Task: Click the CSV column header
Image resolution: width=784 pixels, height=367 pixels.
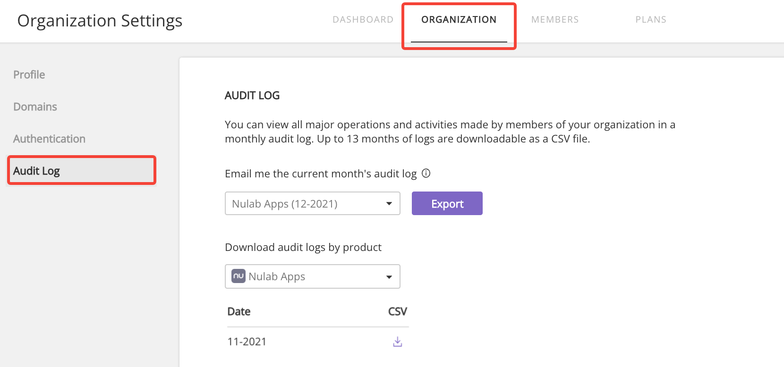Action: (398, 311)
